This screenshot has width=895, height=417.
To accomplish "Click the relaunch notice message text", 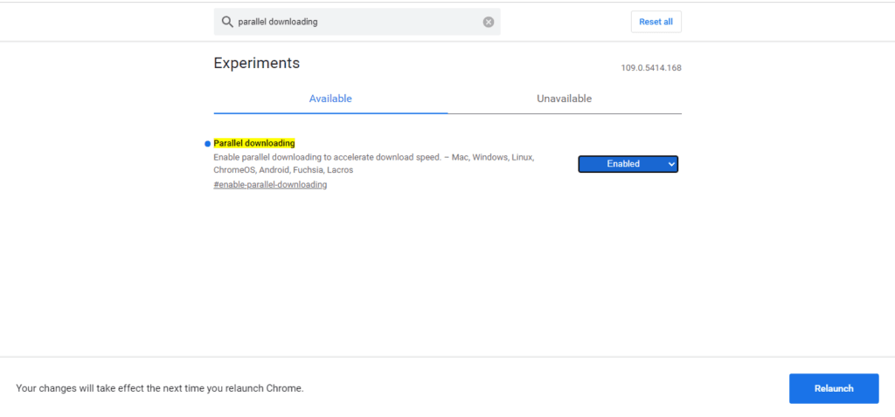I will pos(160,388).
